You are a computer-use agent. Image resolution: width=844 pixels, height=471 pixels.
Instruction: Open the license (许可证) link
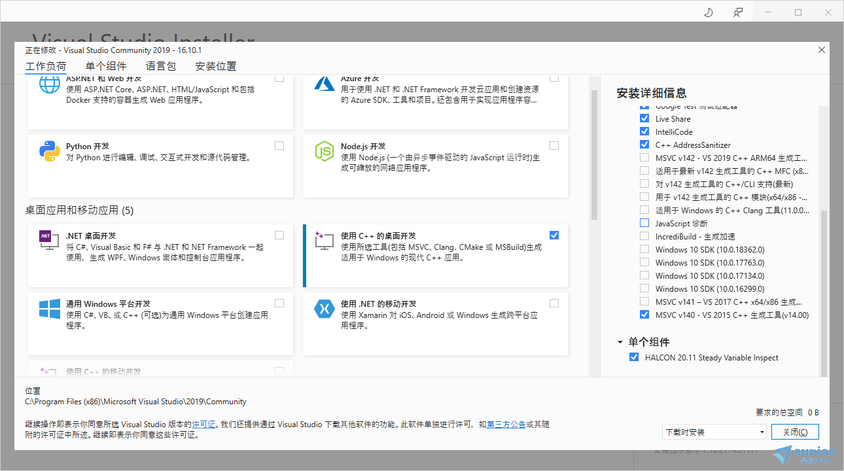203,424
